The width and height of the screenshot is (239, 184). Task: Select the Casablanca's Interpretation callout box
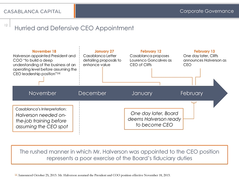43,118
